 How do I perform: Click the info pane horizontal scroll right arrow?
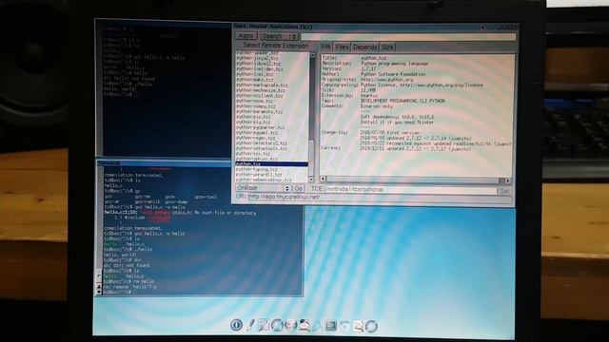pos(508,181)
